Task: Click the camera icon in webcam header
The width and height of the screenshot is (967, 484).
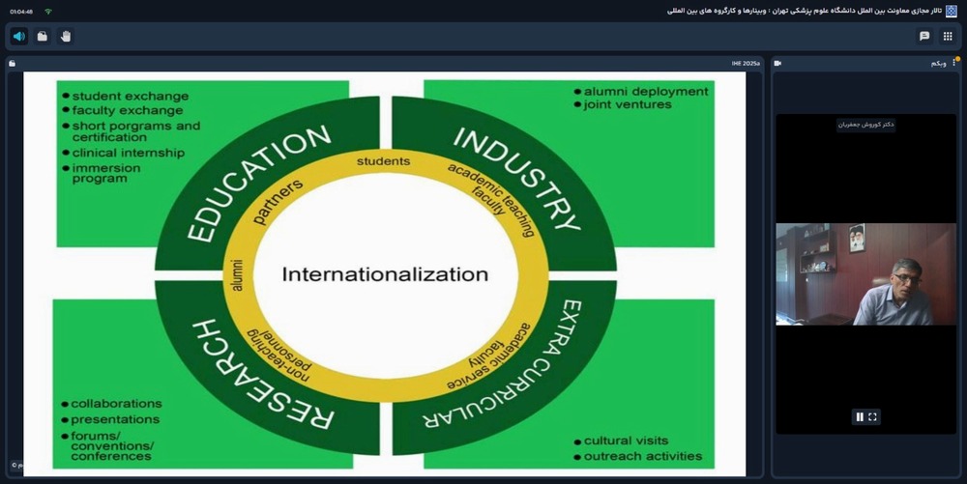Action: [x=777, y=64]
